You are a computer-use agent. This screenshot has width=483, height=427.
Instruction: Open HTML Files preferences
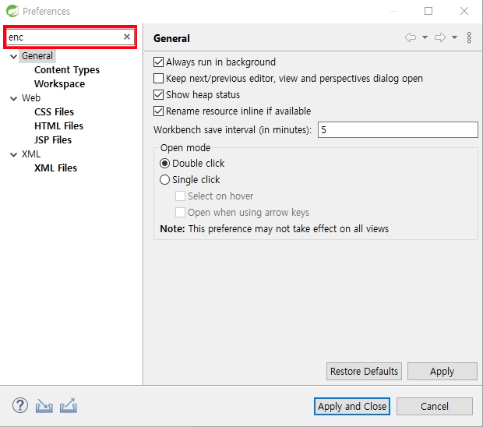[59, 126]
